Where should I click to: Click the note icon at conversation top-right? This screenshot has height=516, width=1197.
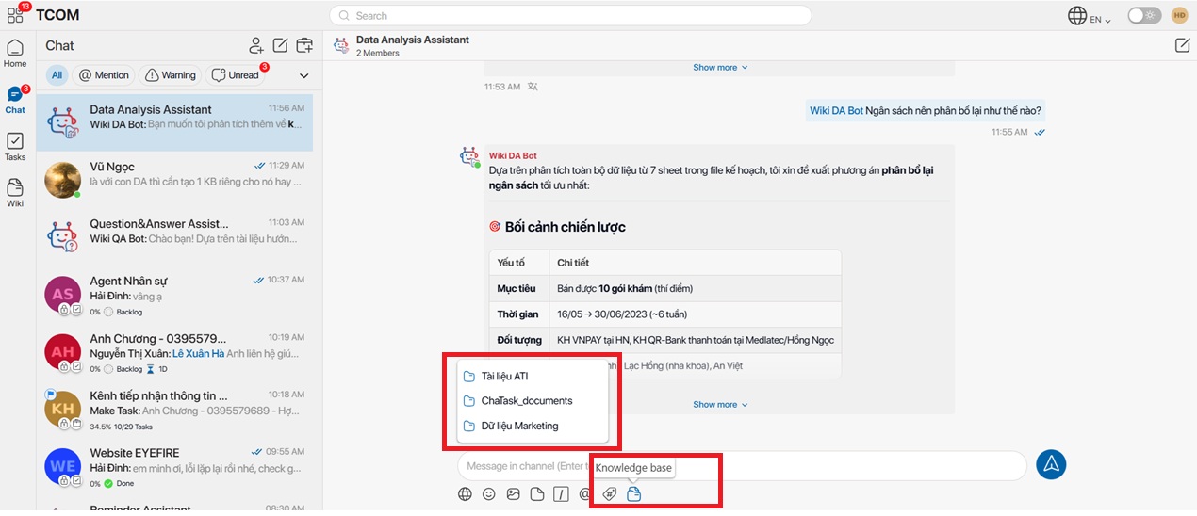pyautogui.click(x=1182, y=45)
